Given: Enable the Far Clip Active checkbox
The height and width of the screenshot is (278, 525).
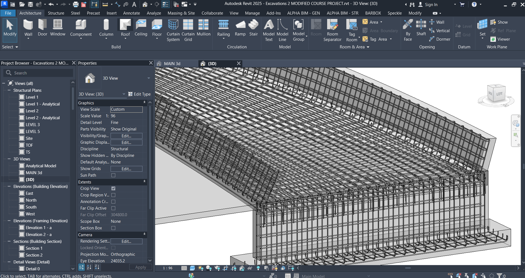Looking at the screenshot, I should point(113,208).
